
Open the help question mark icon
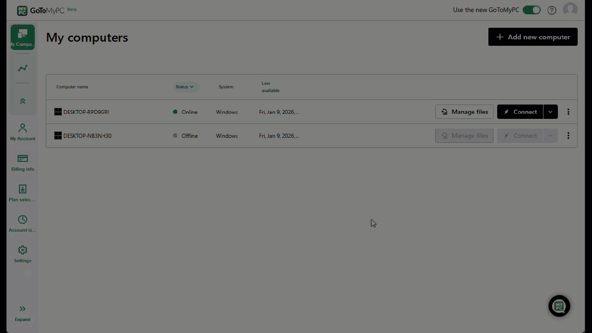click(x=552, y=10)
